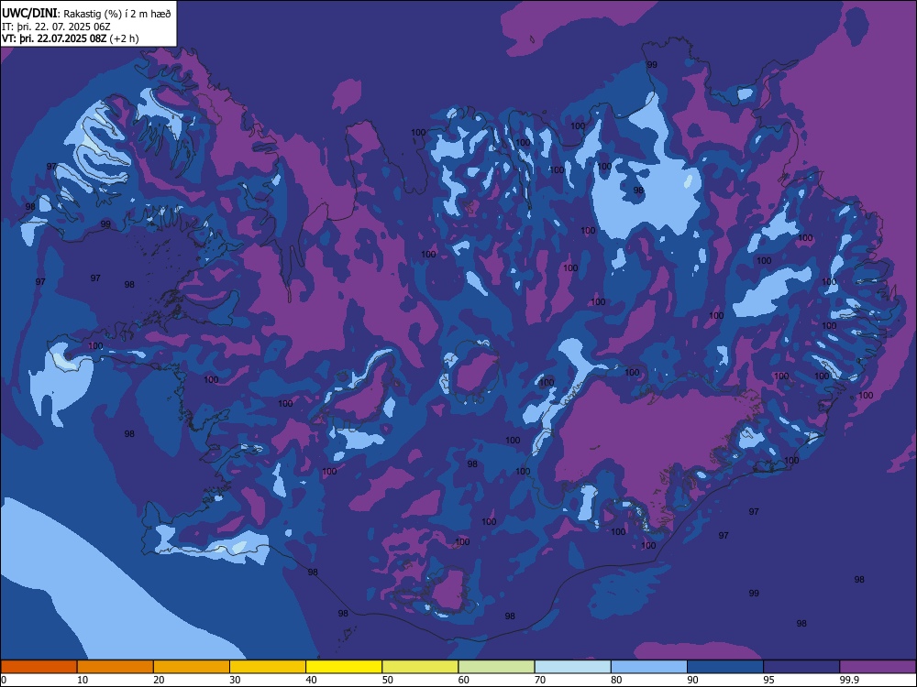Click the 'VT: þri. 22.07.2025 08Z' line
This screenshot has height=687, width=917.
click(54, 38)
